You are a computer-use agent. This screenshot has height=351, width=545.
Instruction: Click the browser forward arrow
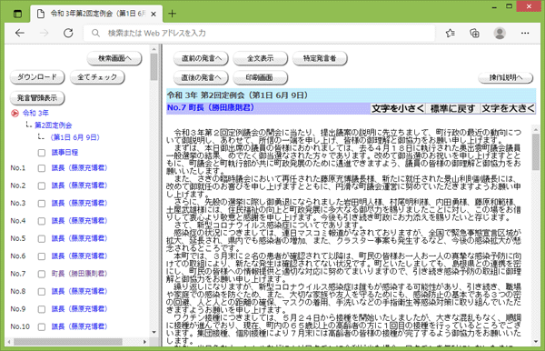coord(44,33)
